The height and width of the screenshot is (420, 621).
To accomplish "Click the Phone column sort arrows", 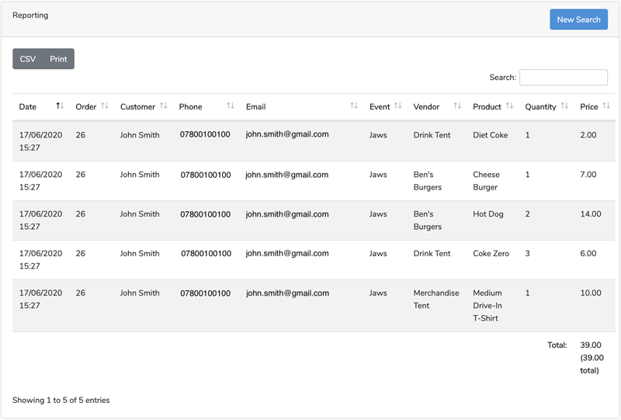I will tap(231, 106).
